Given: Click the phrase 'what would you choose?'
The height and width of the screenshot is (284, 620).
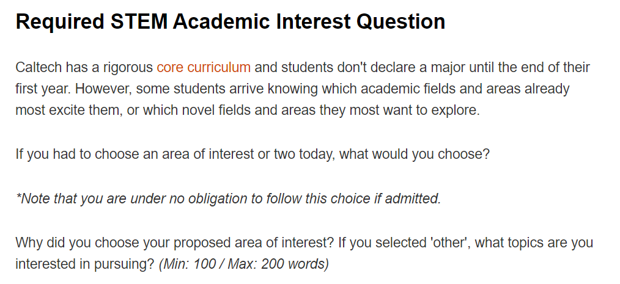Looking at the screenshot, I should (x=415, y=154).
